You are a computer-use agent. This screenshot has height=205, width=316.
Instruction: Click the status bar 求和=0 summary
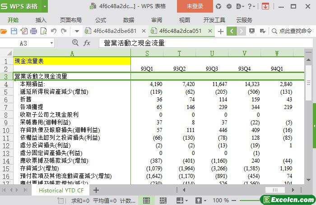[x=80, y=200]
